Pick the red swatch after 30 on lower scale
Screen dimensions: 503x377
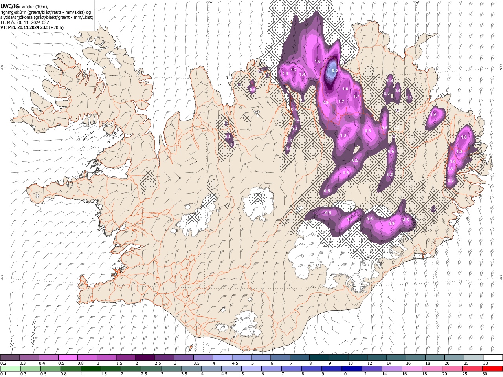click(492, 369)
